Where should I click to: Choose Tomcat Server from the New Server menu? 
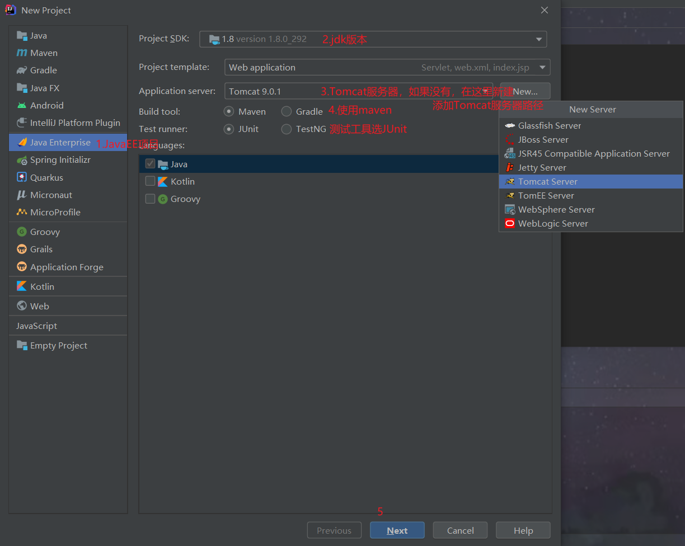pyautogui.click(x=547, y=181)
